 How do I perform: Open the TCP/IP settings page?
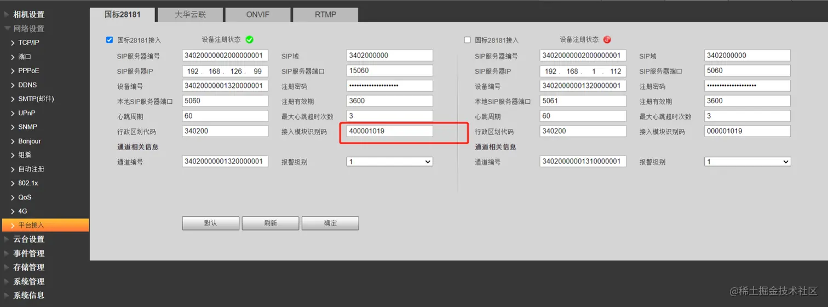28,43
